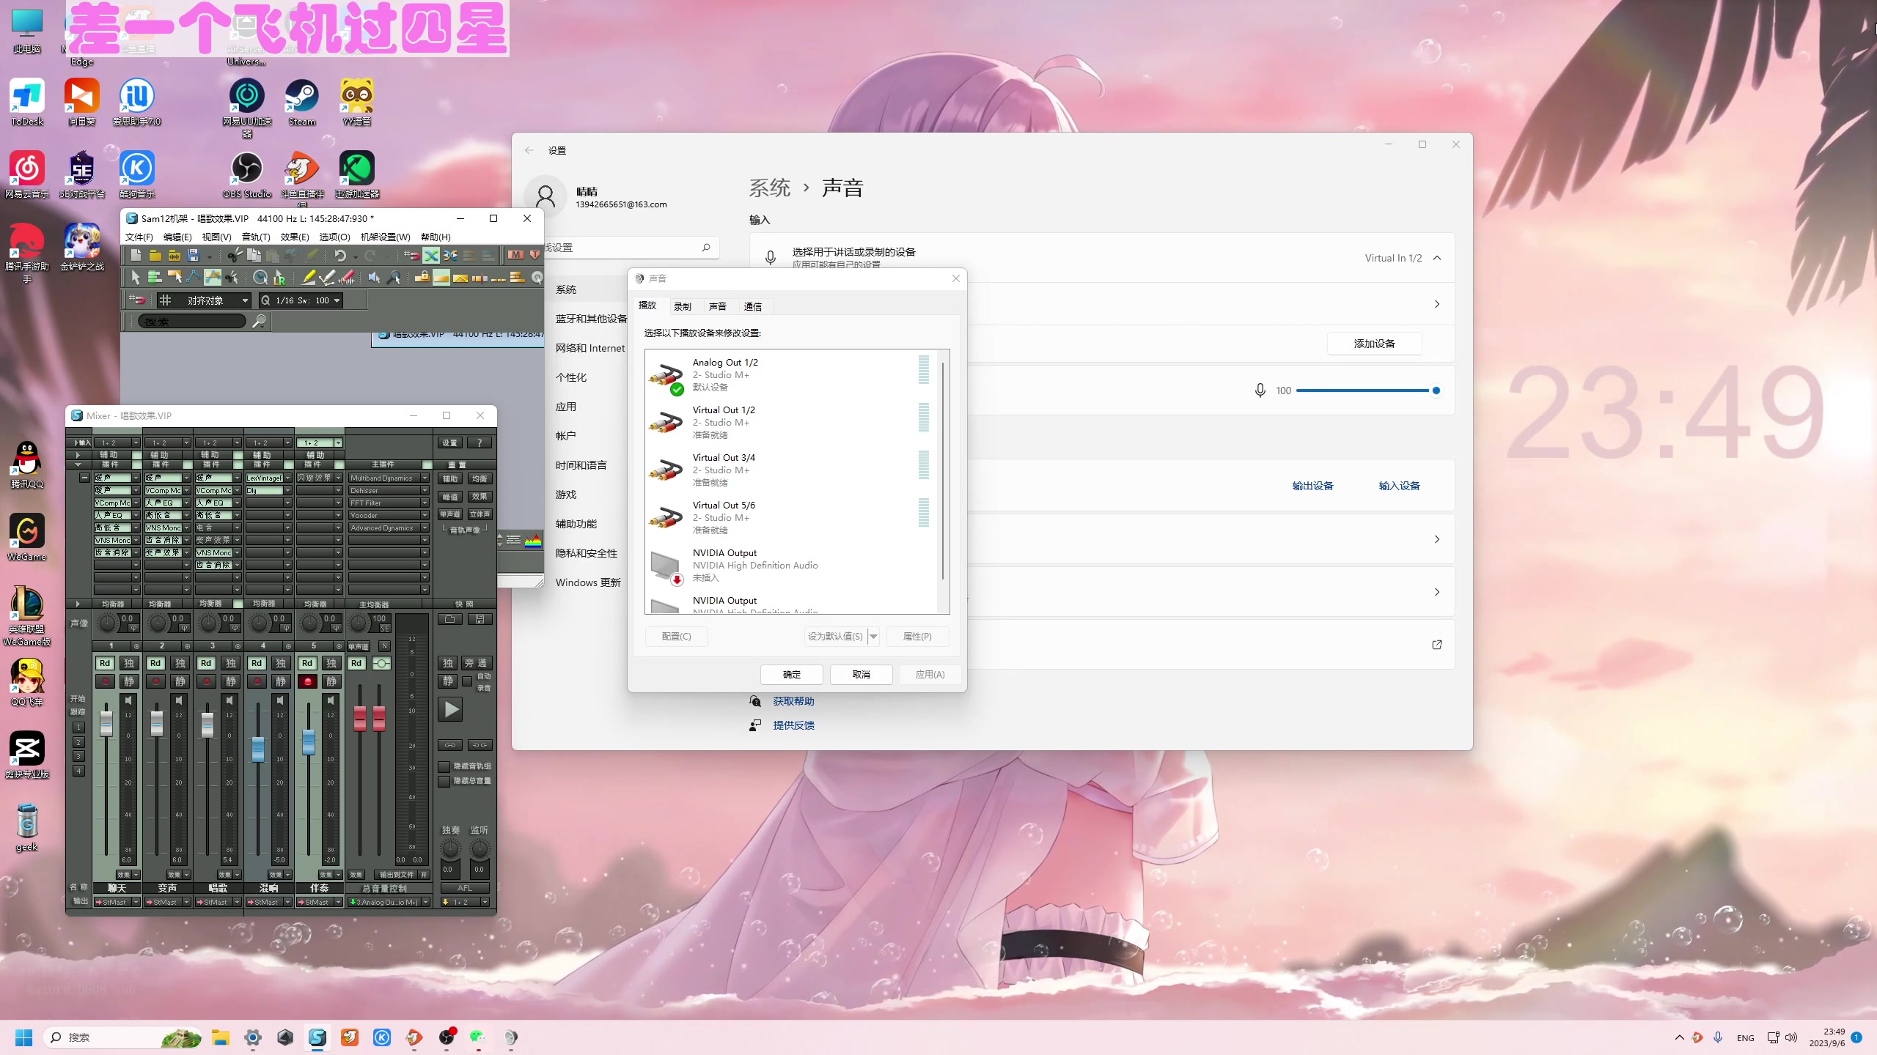
Task: Open the File Explorer taskbar icon
Action: tap(221, 1037)
